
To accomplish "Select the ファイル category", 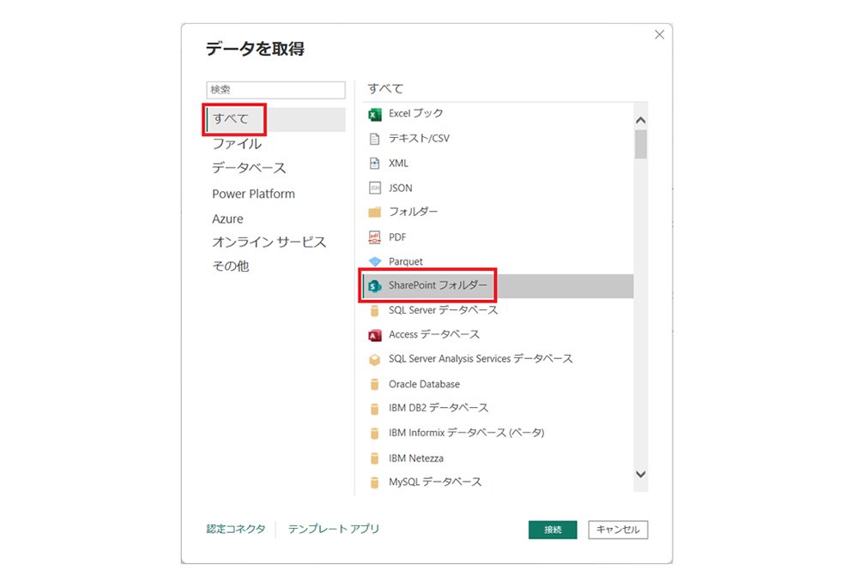I will [x=237, y=144].
